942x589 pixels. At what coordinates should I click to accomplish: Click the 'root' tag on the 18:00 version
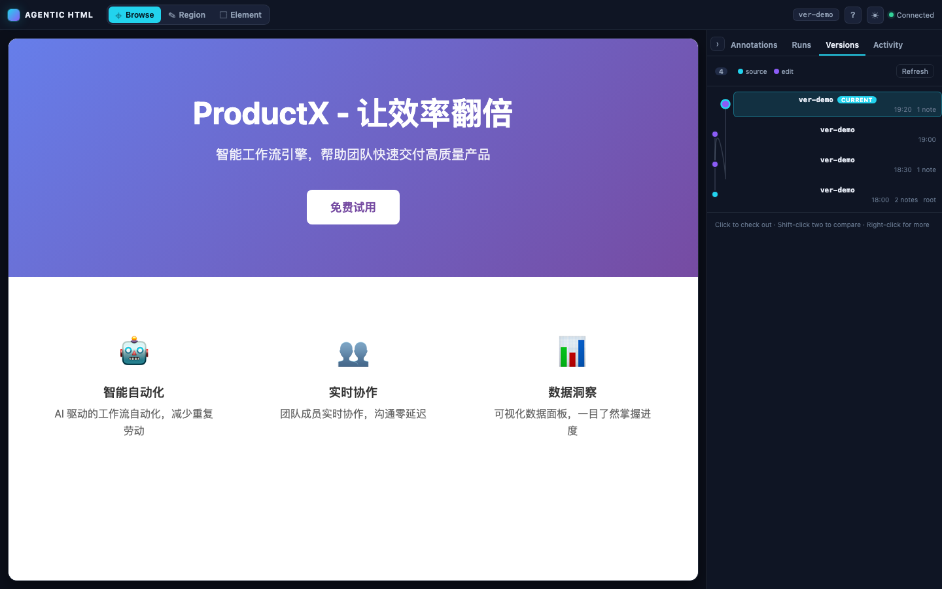pos(930,200)
